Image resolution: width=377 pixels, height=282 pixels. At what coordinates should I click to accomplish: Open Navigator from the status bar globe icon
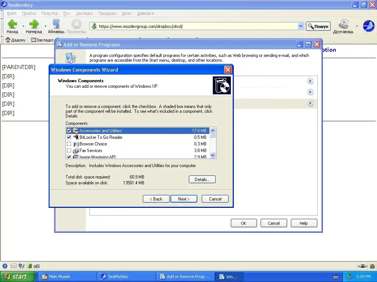click(5, 266)
